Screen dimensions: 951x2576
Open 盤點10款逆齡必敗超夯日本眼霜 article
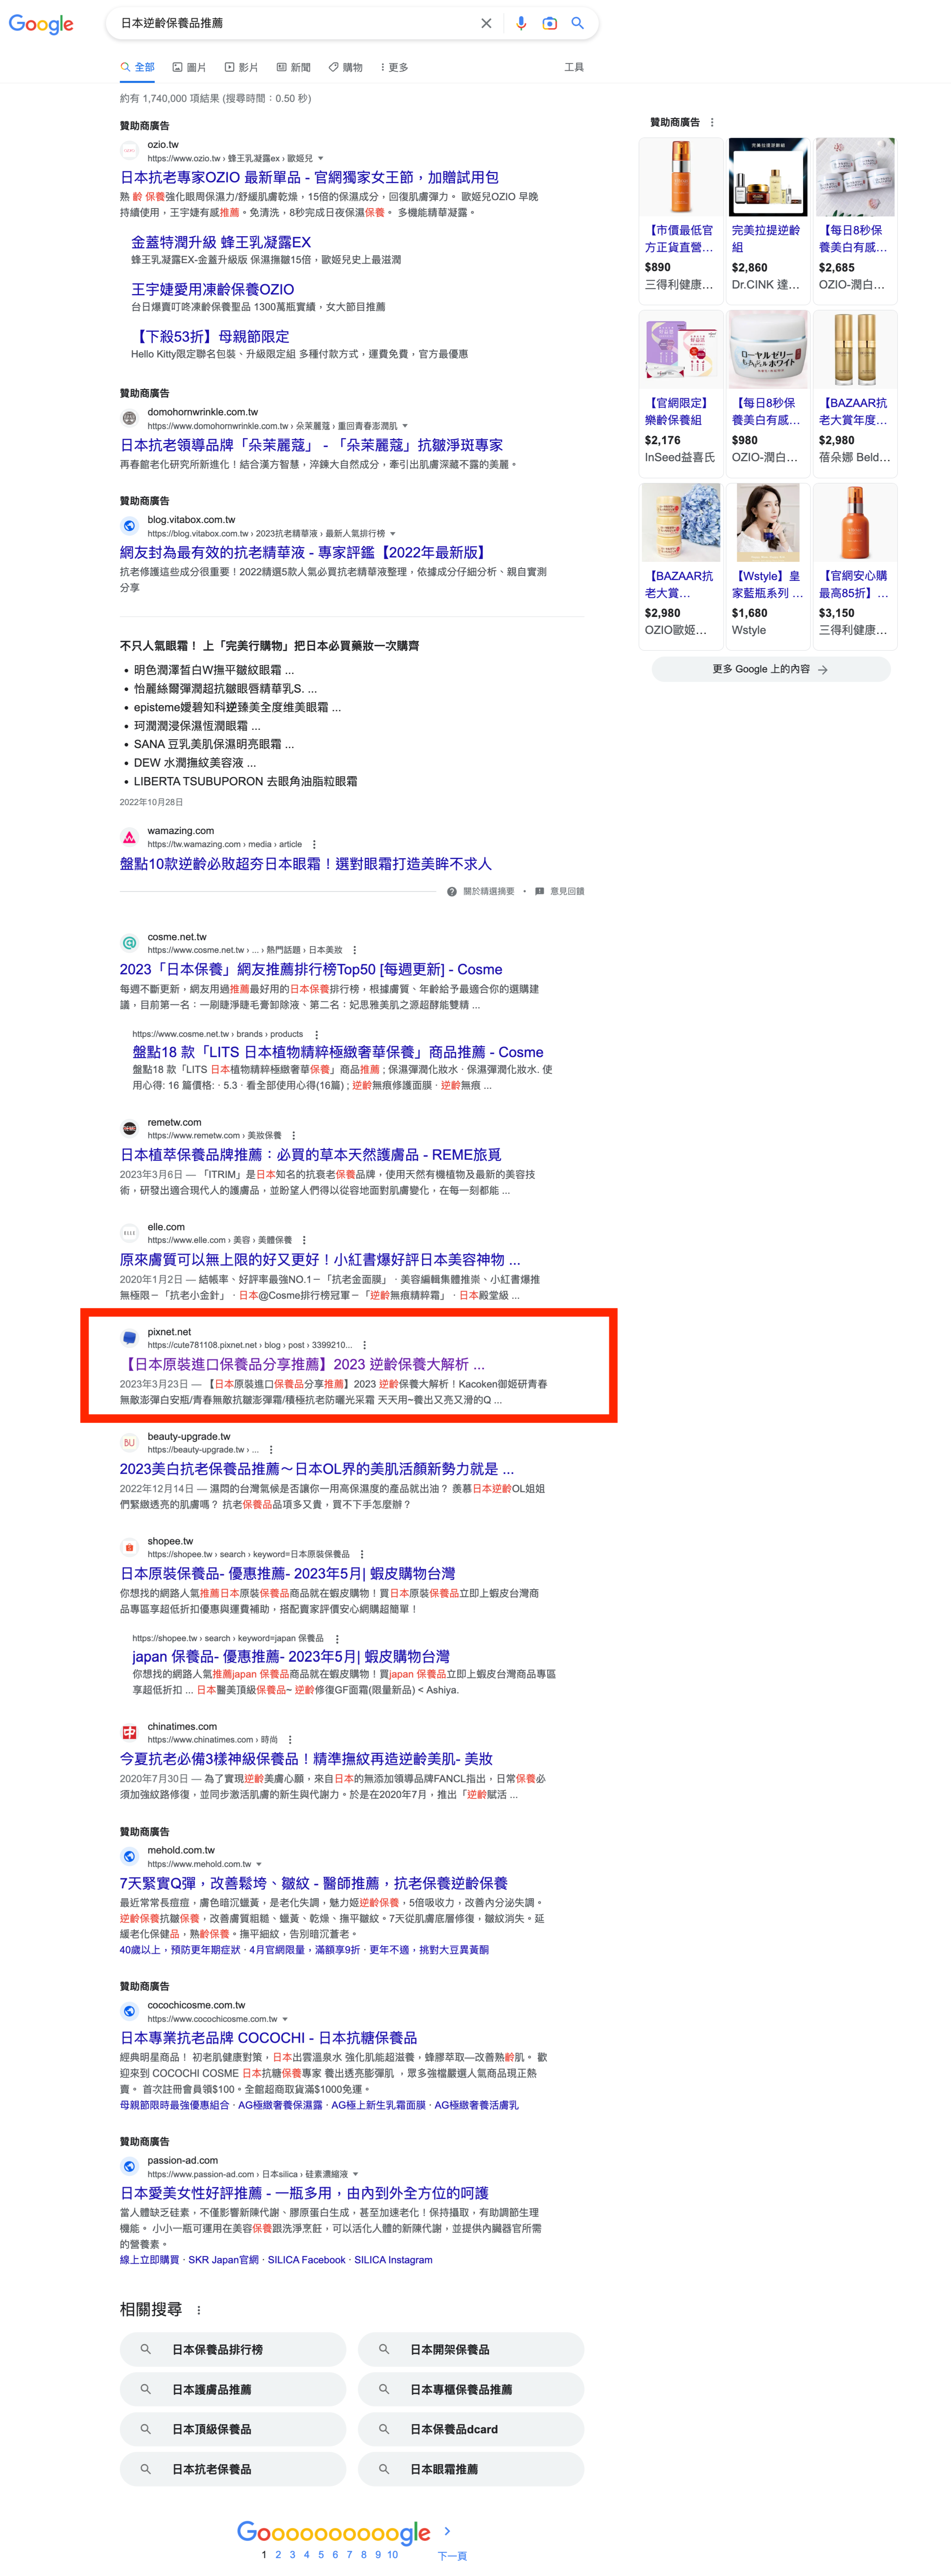(306, 864)
